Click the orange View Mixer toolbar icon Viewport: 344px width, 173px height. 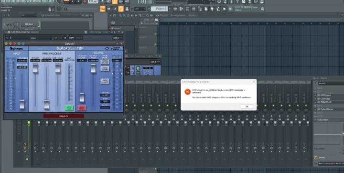pyautogui.click(x=121, y=9)
